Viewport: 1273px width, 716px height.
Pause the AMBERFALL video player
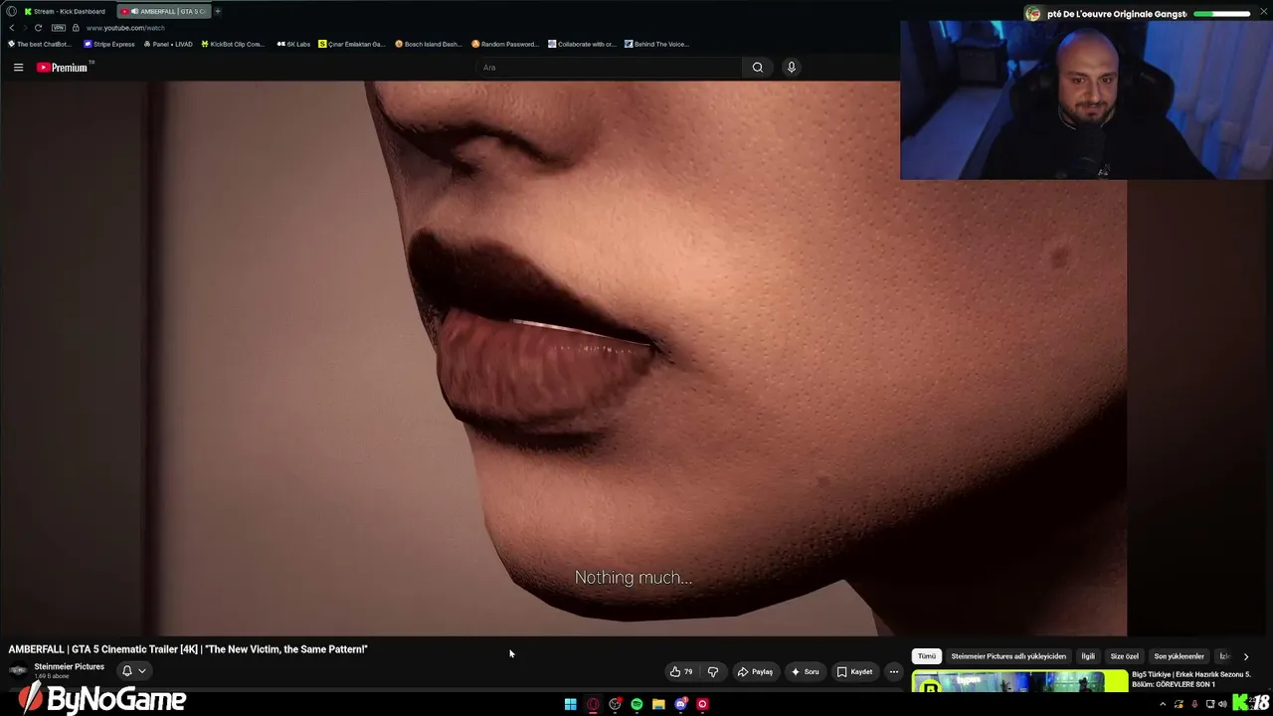pyautogui.click(x=563, y=358)
